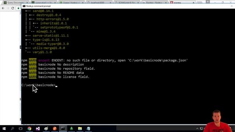235x132 pixels.
Task: Click the package.json path in ENOENT warning
Action: tap(158, 60)
